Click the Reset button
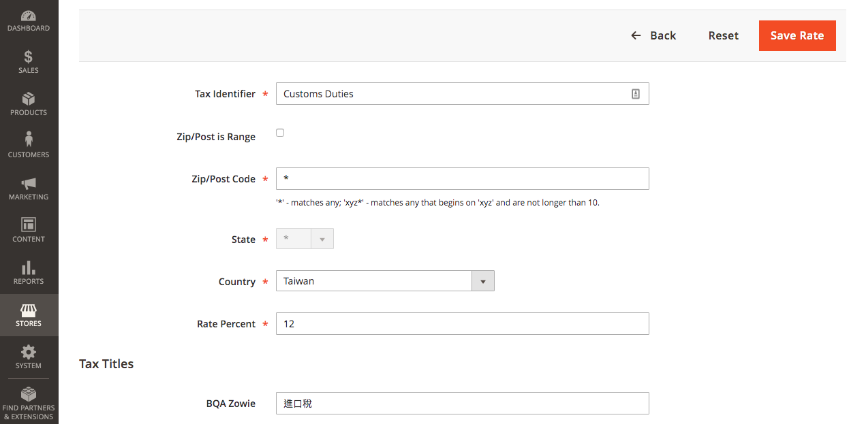849x424 pixels. (723, 35)
